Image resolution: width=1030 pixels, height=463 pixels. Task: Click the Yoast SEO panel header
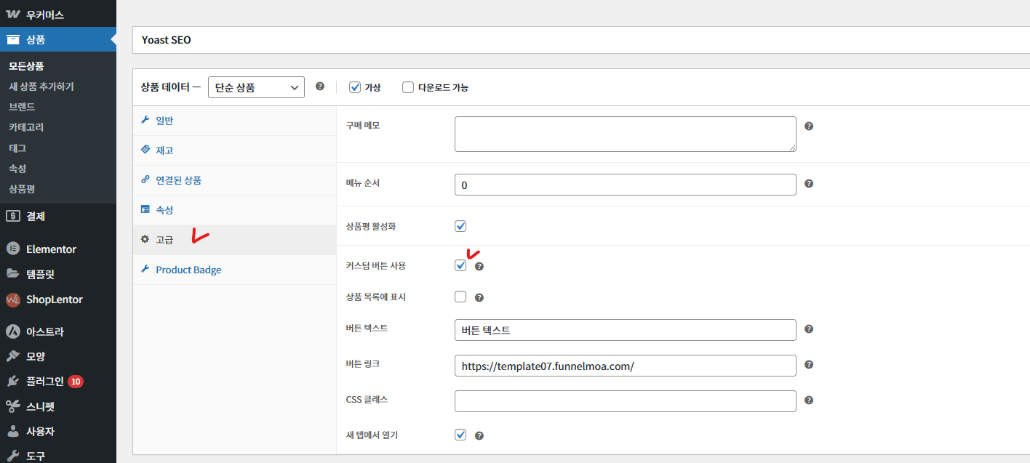click(581, 40)
